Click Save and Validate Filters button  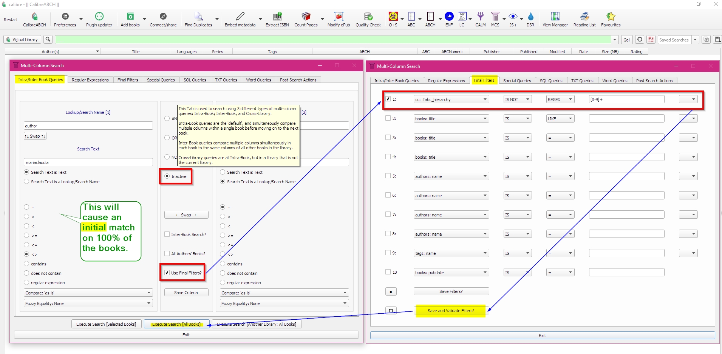pyautogui.click(x=451, y=311)
